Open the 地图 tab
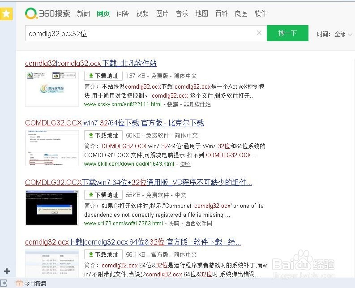Screen dimensions: 355x288 202,13
